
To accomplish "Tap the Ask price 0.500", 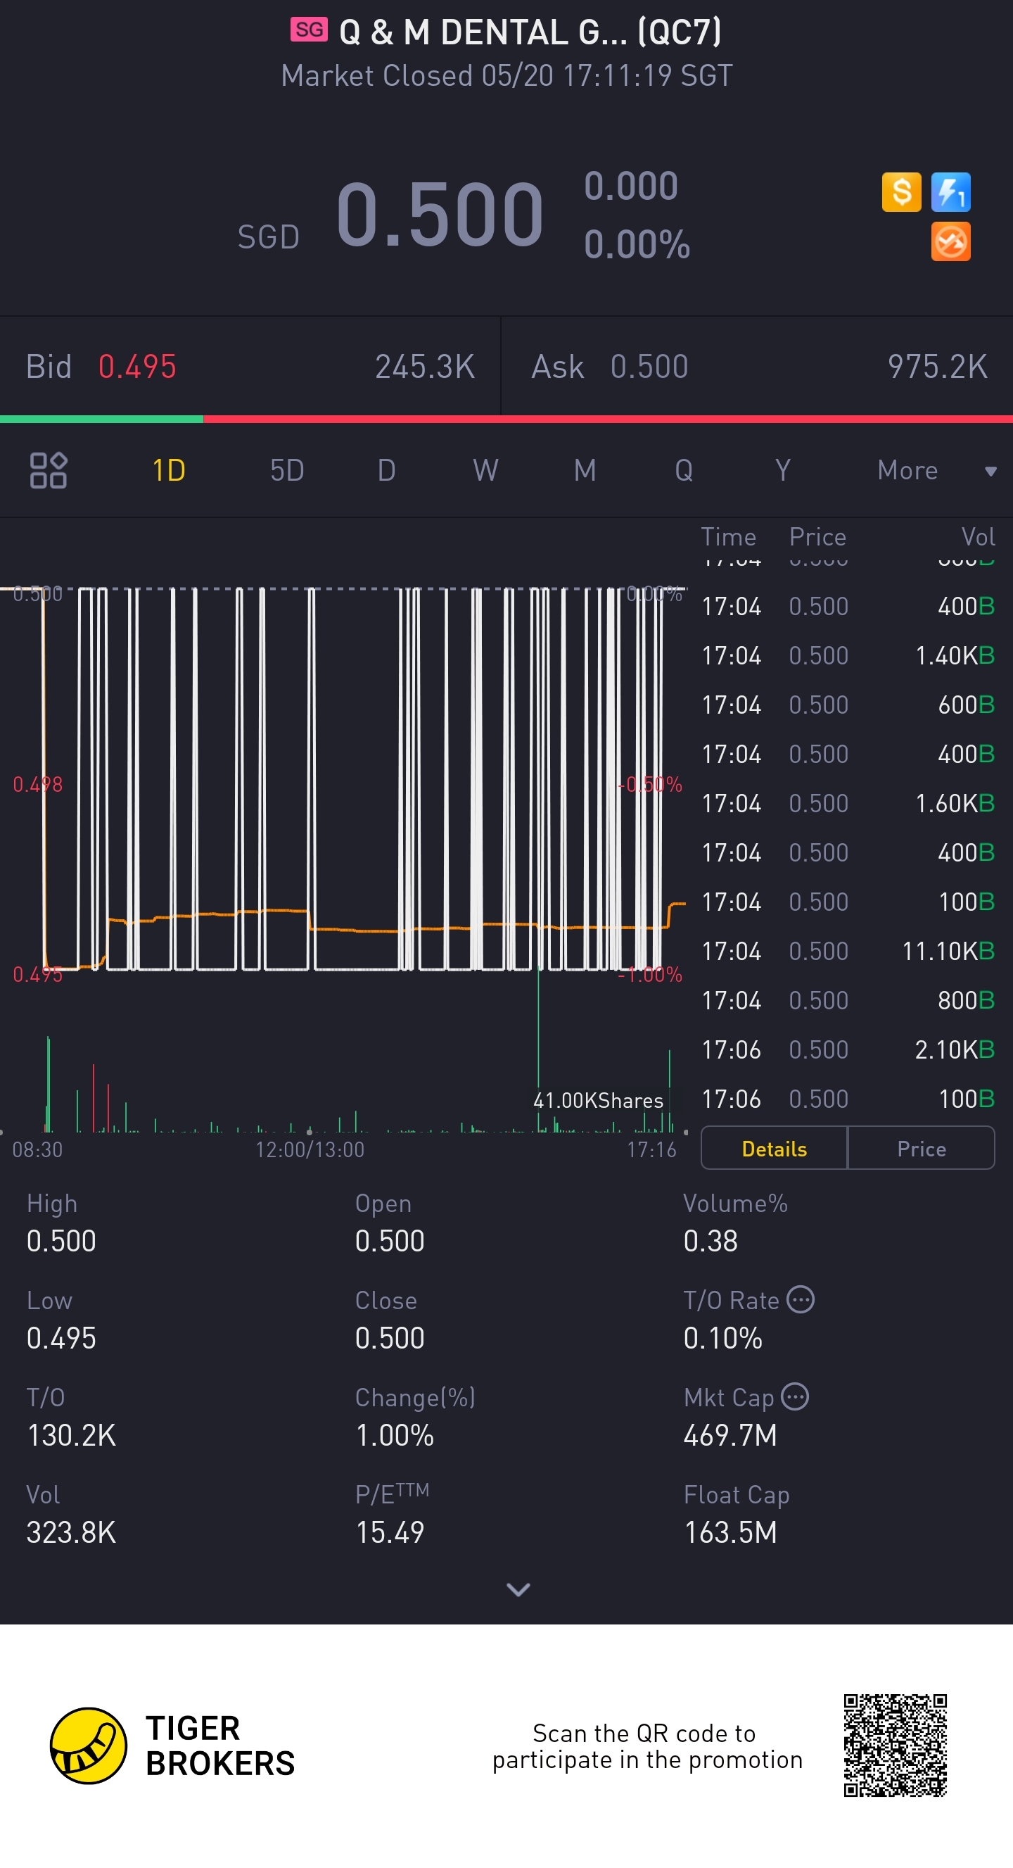I will click(649, 367).
